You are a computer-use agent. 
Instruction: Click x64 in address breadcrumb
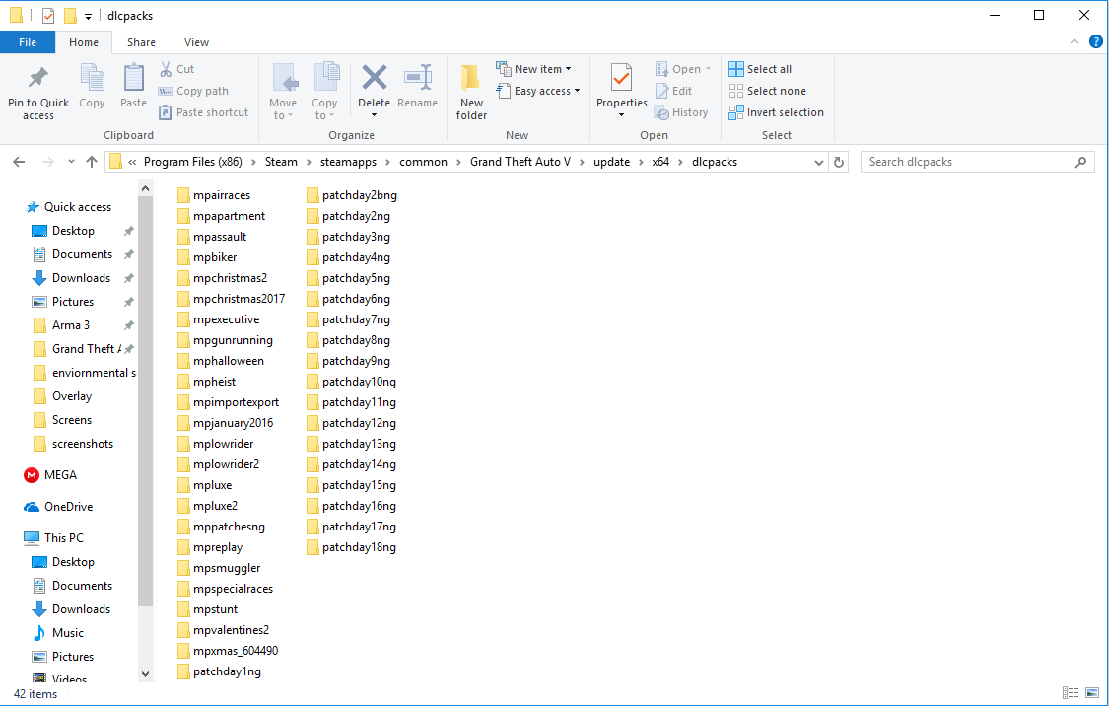click(660, 162)
